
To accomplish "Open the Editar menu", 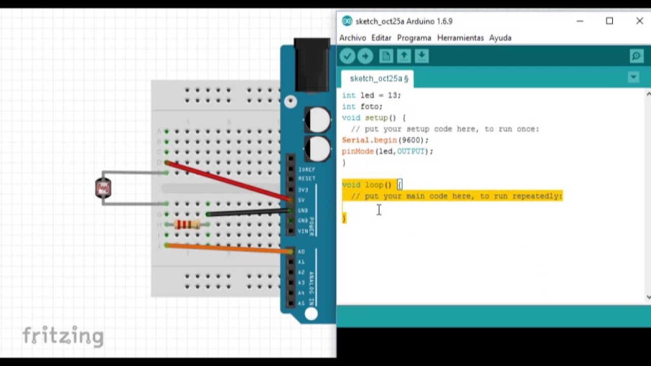I will (x=381, y=38).
